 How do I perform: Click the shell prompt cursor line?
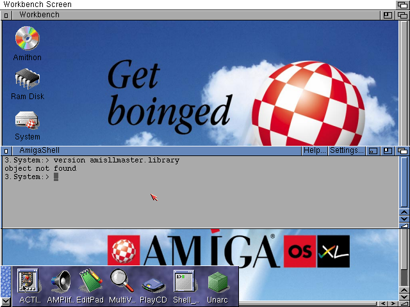click(31, 177)
